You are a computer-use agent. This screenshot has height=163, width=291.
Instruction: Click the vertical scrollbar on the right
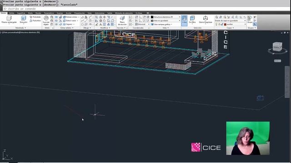click(287, 81)
